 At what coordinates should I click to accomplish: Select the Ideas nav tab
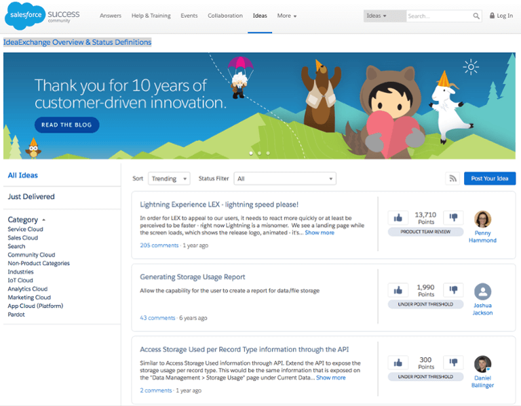(260, 16)
